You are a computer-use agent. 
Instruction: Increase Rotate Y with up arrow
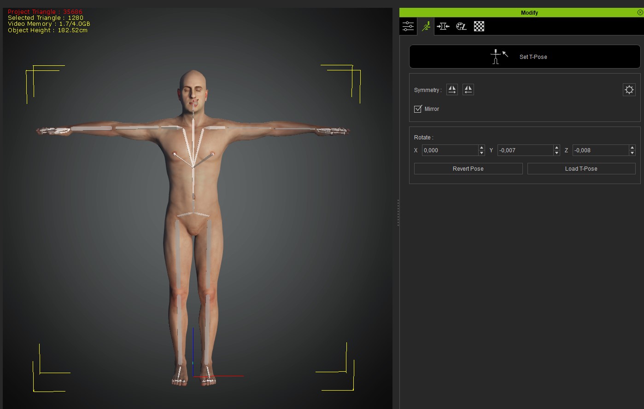click(x=557, y=148)
